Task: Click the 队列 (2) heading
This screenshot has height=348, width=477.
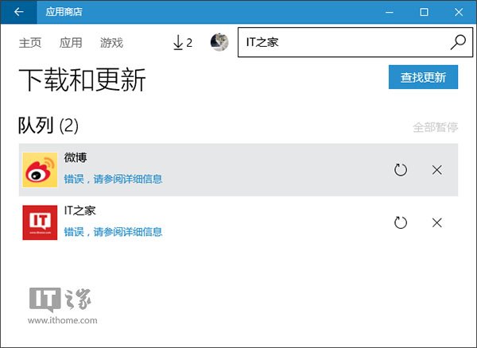Action: [x=48, y=126]
